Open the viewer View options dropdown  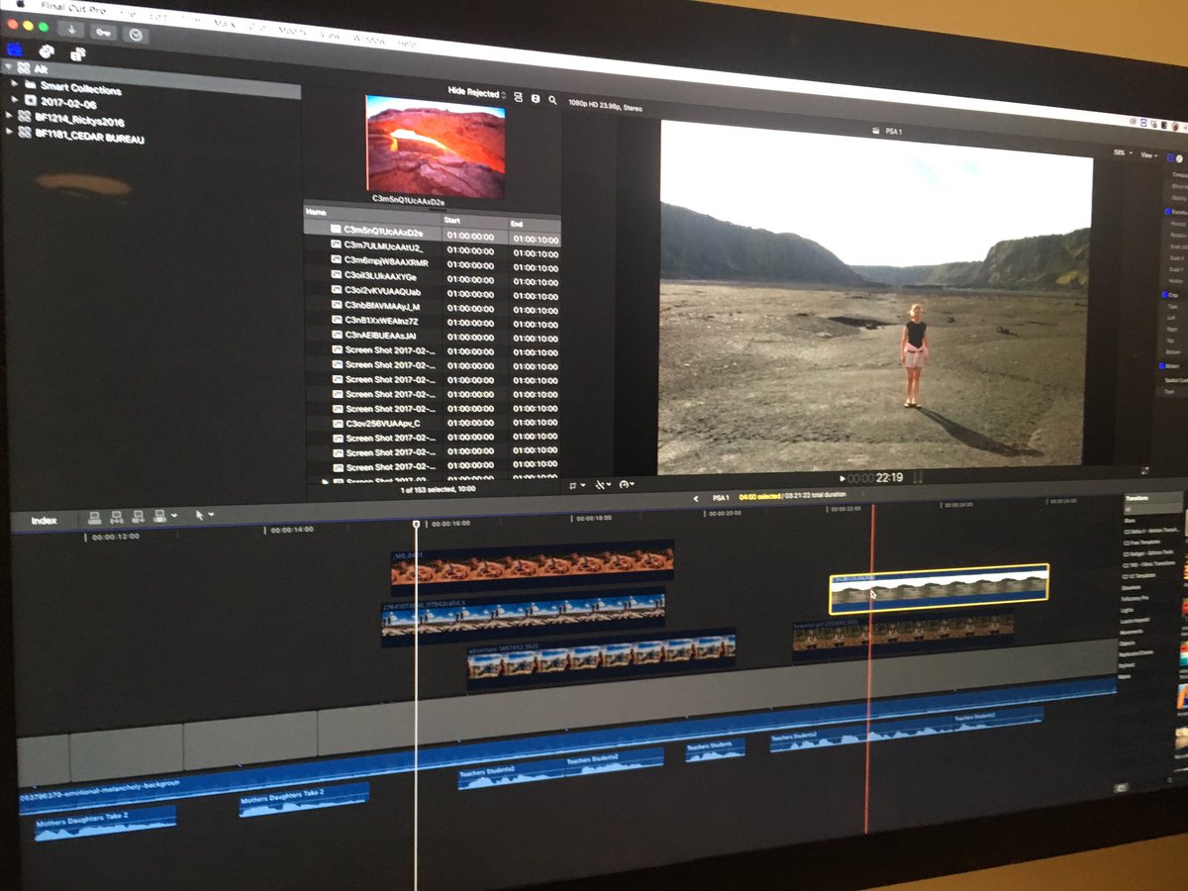[x=1147, y=155]
